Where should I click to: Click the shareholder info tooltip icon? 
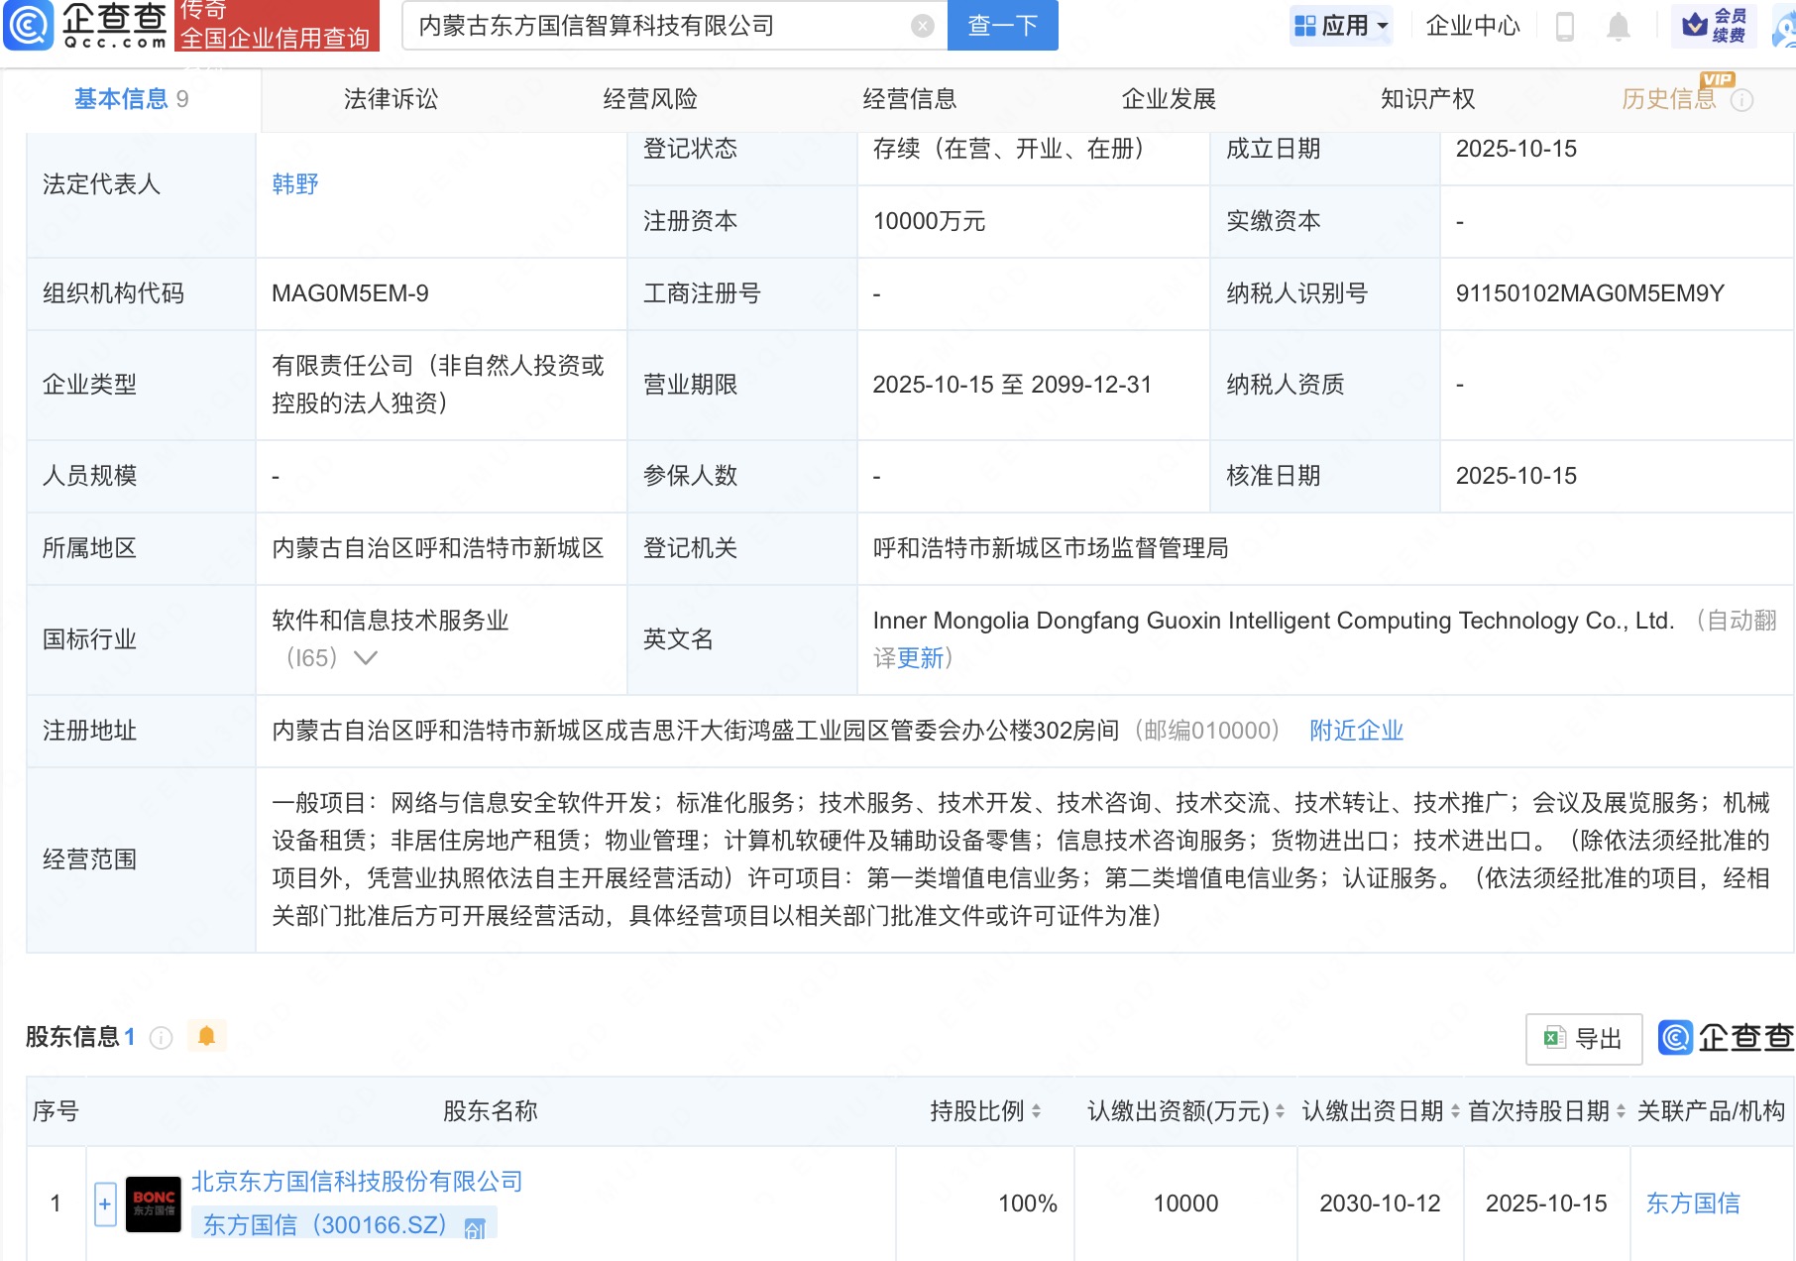point(161,1038)
